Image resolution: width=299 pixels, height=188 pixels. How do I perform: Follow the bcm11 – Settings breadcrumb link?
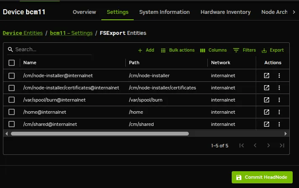[x=71, y=33]
